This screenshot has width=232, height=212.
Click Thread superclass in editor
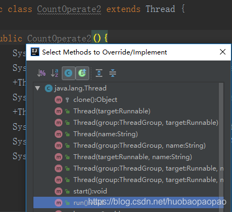click(x=160, y=9)
